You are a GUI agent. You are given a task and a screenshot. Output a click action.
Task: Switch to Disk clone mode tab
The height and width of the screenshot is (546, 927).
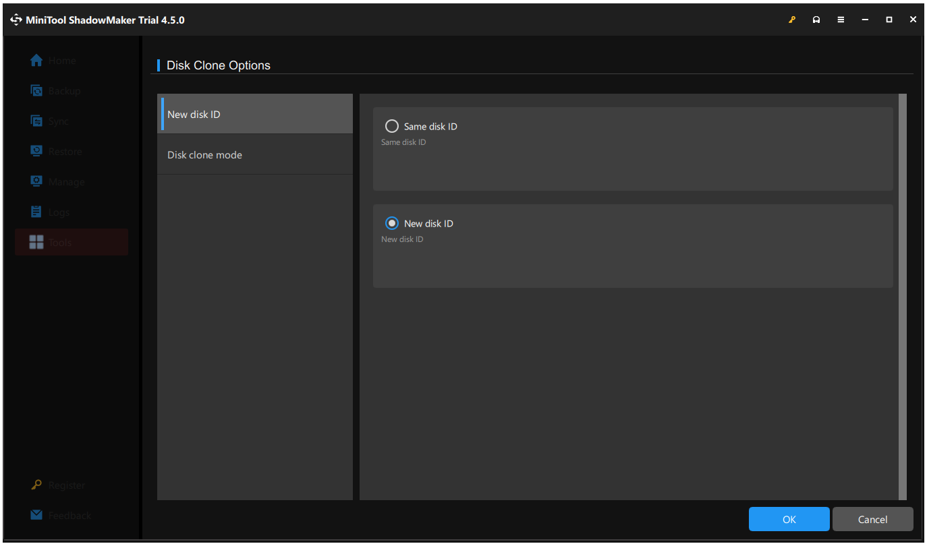pyautogui.click(x=255, y=154)
